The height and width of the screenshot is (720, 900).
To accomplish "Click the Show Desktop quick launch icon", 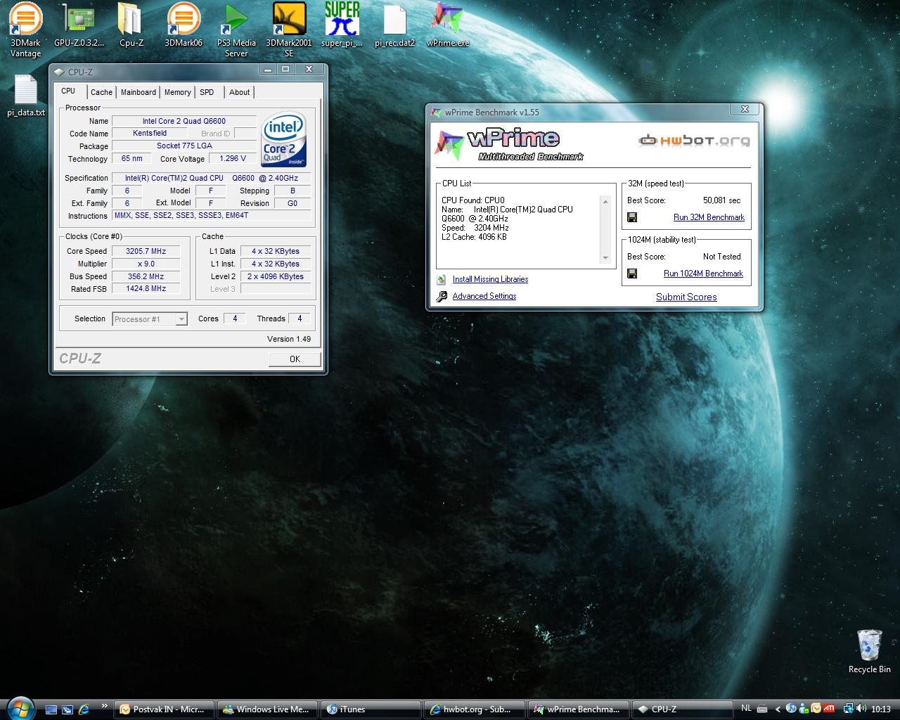I will click(x=51, y=709).
